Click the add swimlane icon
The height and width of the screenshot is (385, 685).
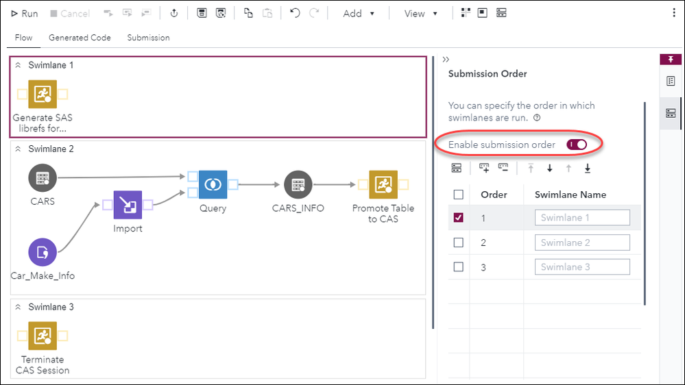[484, 168]
